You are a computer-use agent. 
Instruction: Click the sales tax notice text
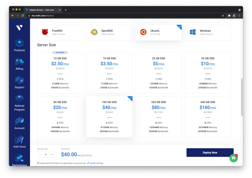click(x=63, y=163)
